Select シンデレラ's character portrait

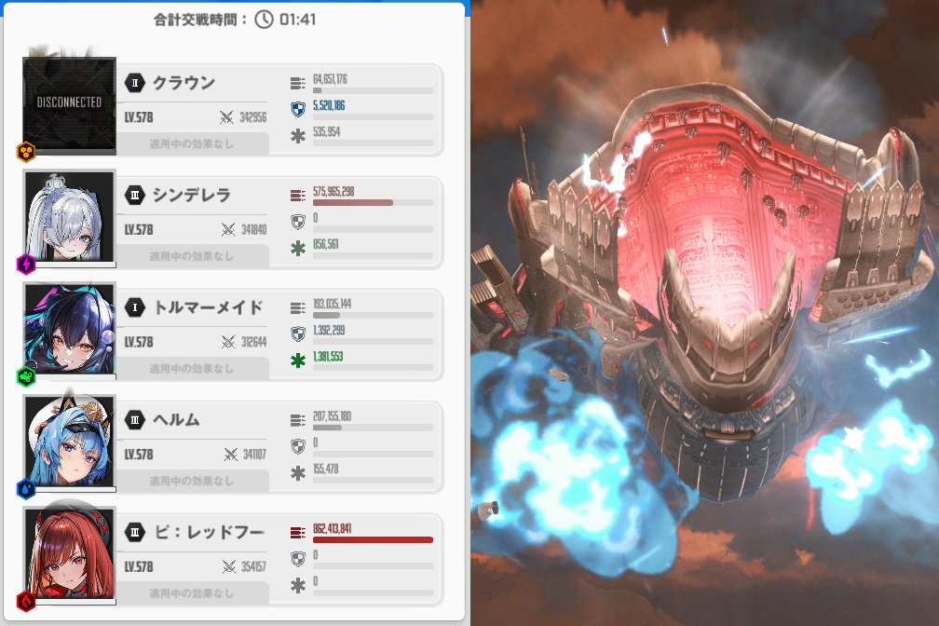point(70,216)
